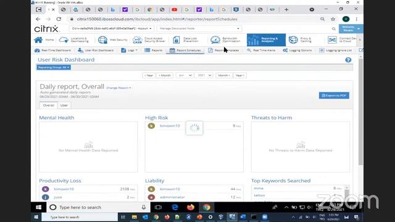Image resolution: width=395 pixels, height=222 pixels.
Task: Open administrator under Liability
Action: (172, 197)
